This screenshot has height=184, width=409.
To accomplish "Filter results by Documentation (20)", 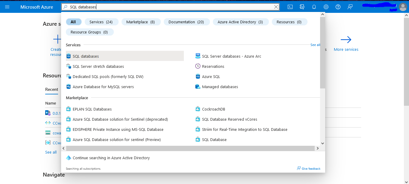I will [187, 22].
